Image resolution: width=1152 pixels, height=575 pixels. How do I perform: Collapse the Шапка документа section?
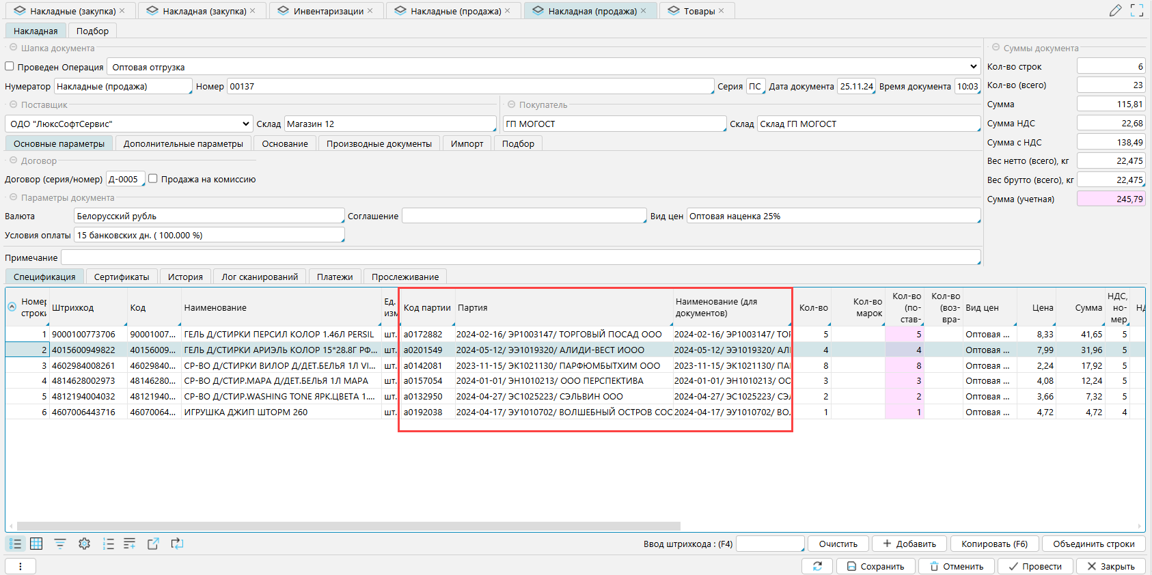[13, 48]
